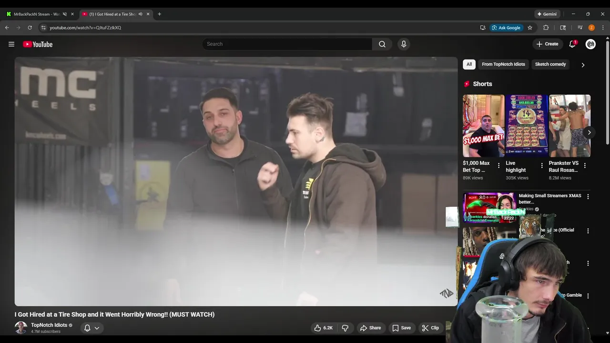
Task: Open the TopNotch Idiots channel avatar
Action: point(21,328)
